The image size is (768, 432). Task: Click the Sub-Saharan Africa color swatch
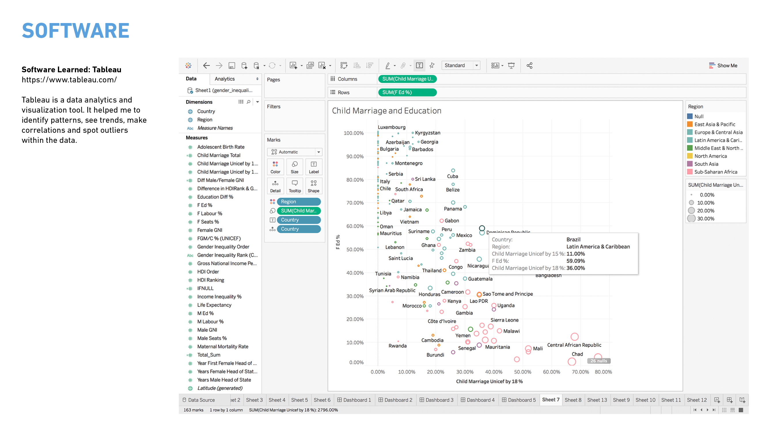(690, 172)
